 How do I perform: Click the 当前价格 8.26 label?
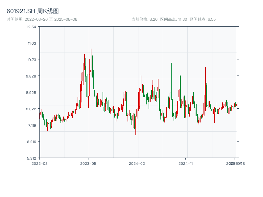[144, 19]
